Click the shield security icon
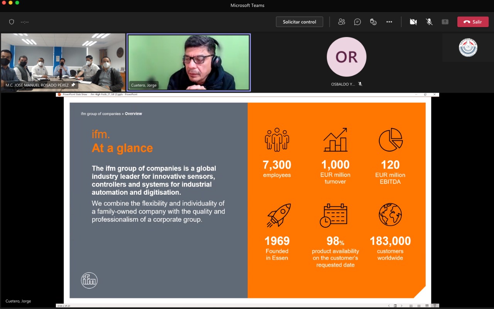Image resolution: width=494 pixels, height=309 pixels. coord(12,22)
